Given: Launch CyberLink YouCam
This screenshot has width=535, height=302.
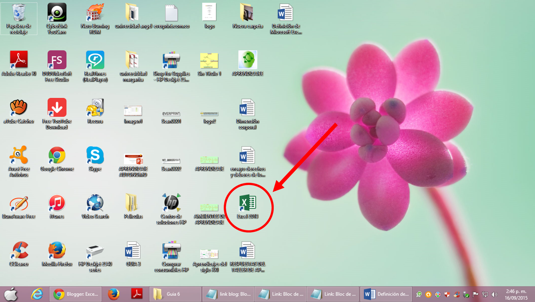Looking at the screenshot, I should 57,13.
